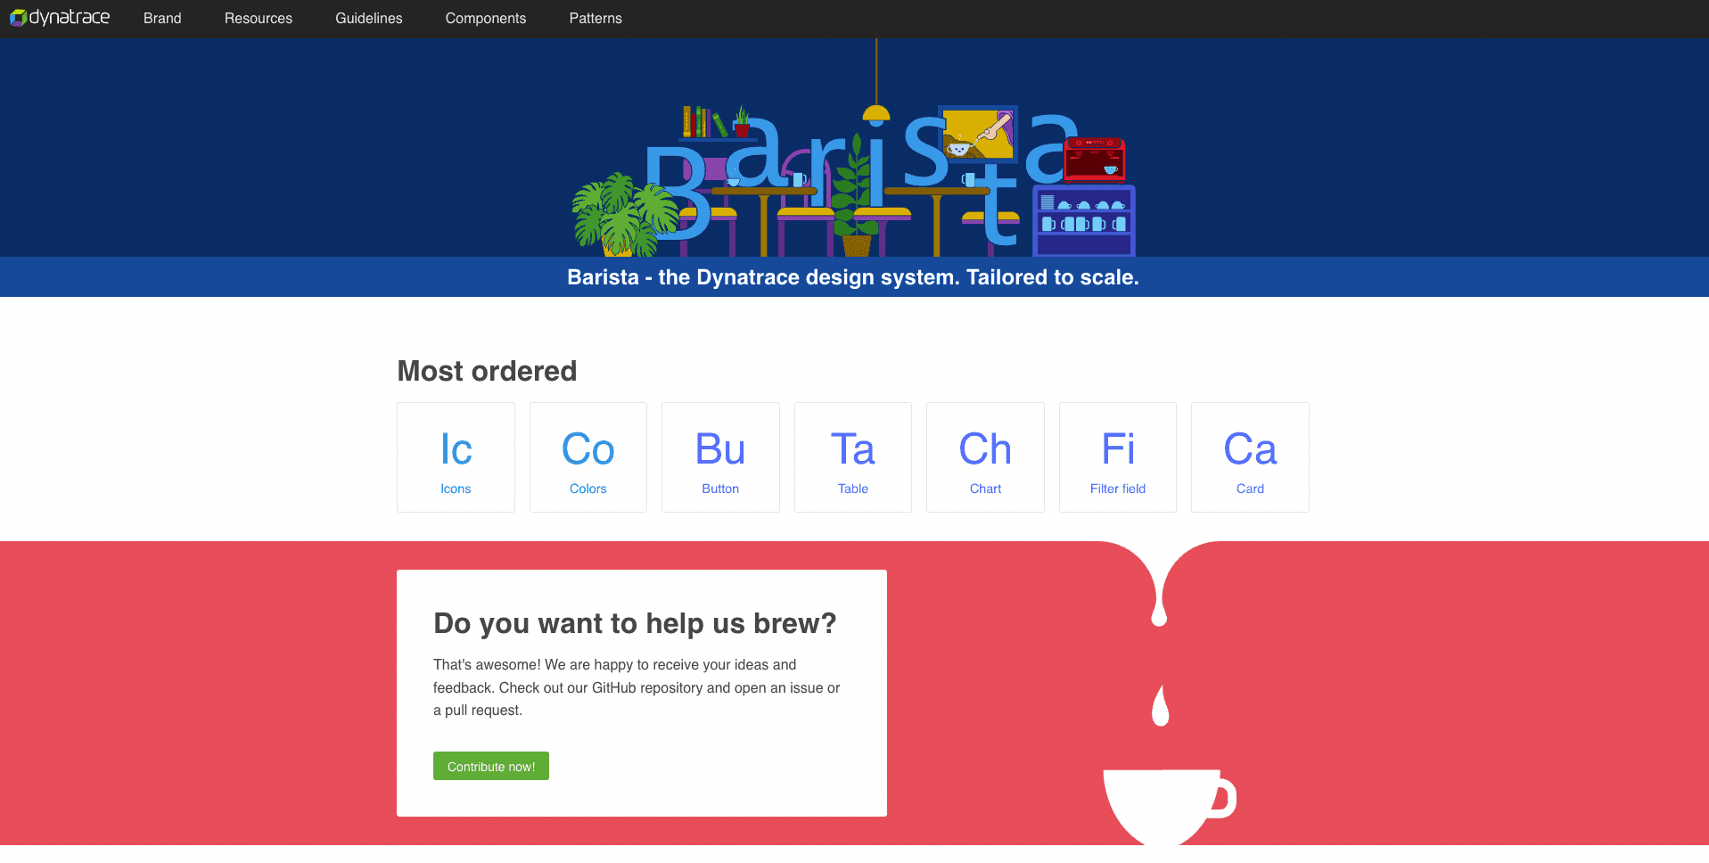Open the Patterns navigation item
Viewport: 1709px width, 863px height.
(596, 18)
